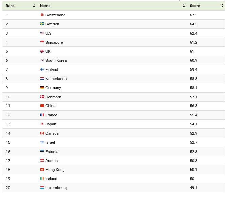Sort table by Rank column arrows

(x=34, y=6)
